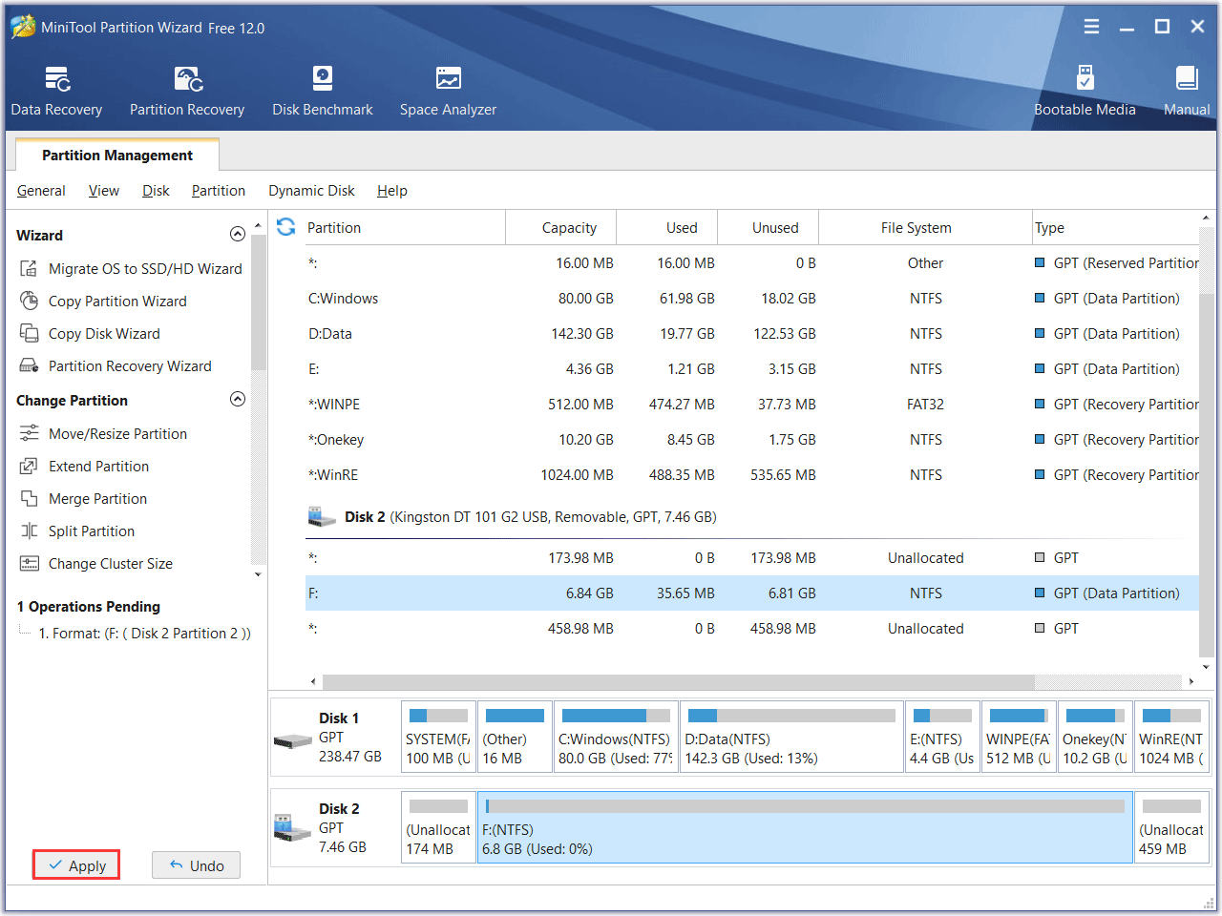Click the Change Cluster Size icon

pos(29,564)
